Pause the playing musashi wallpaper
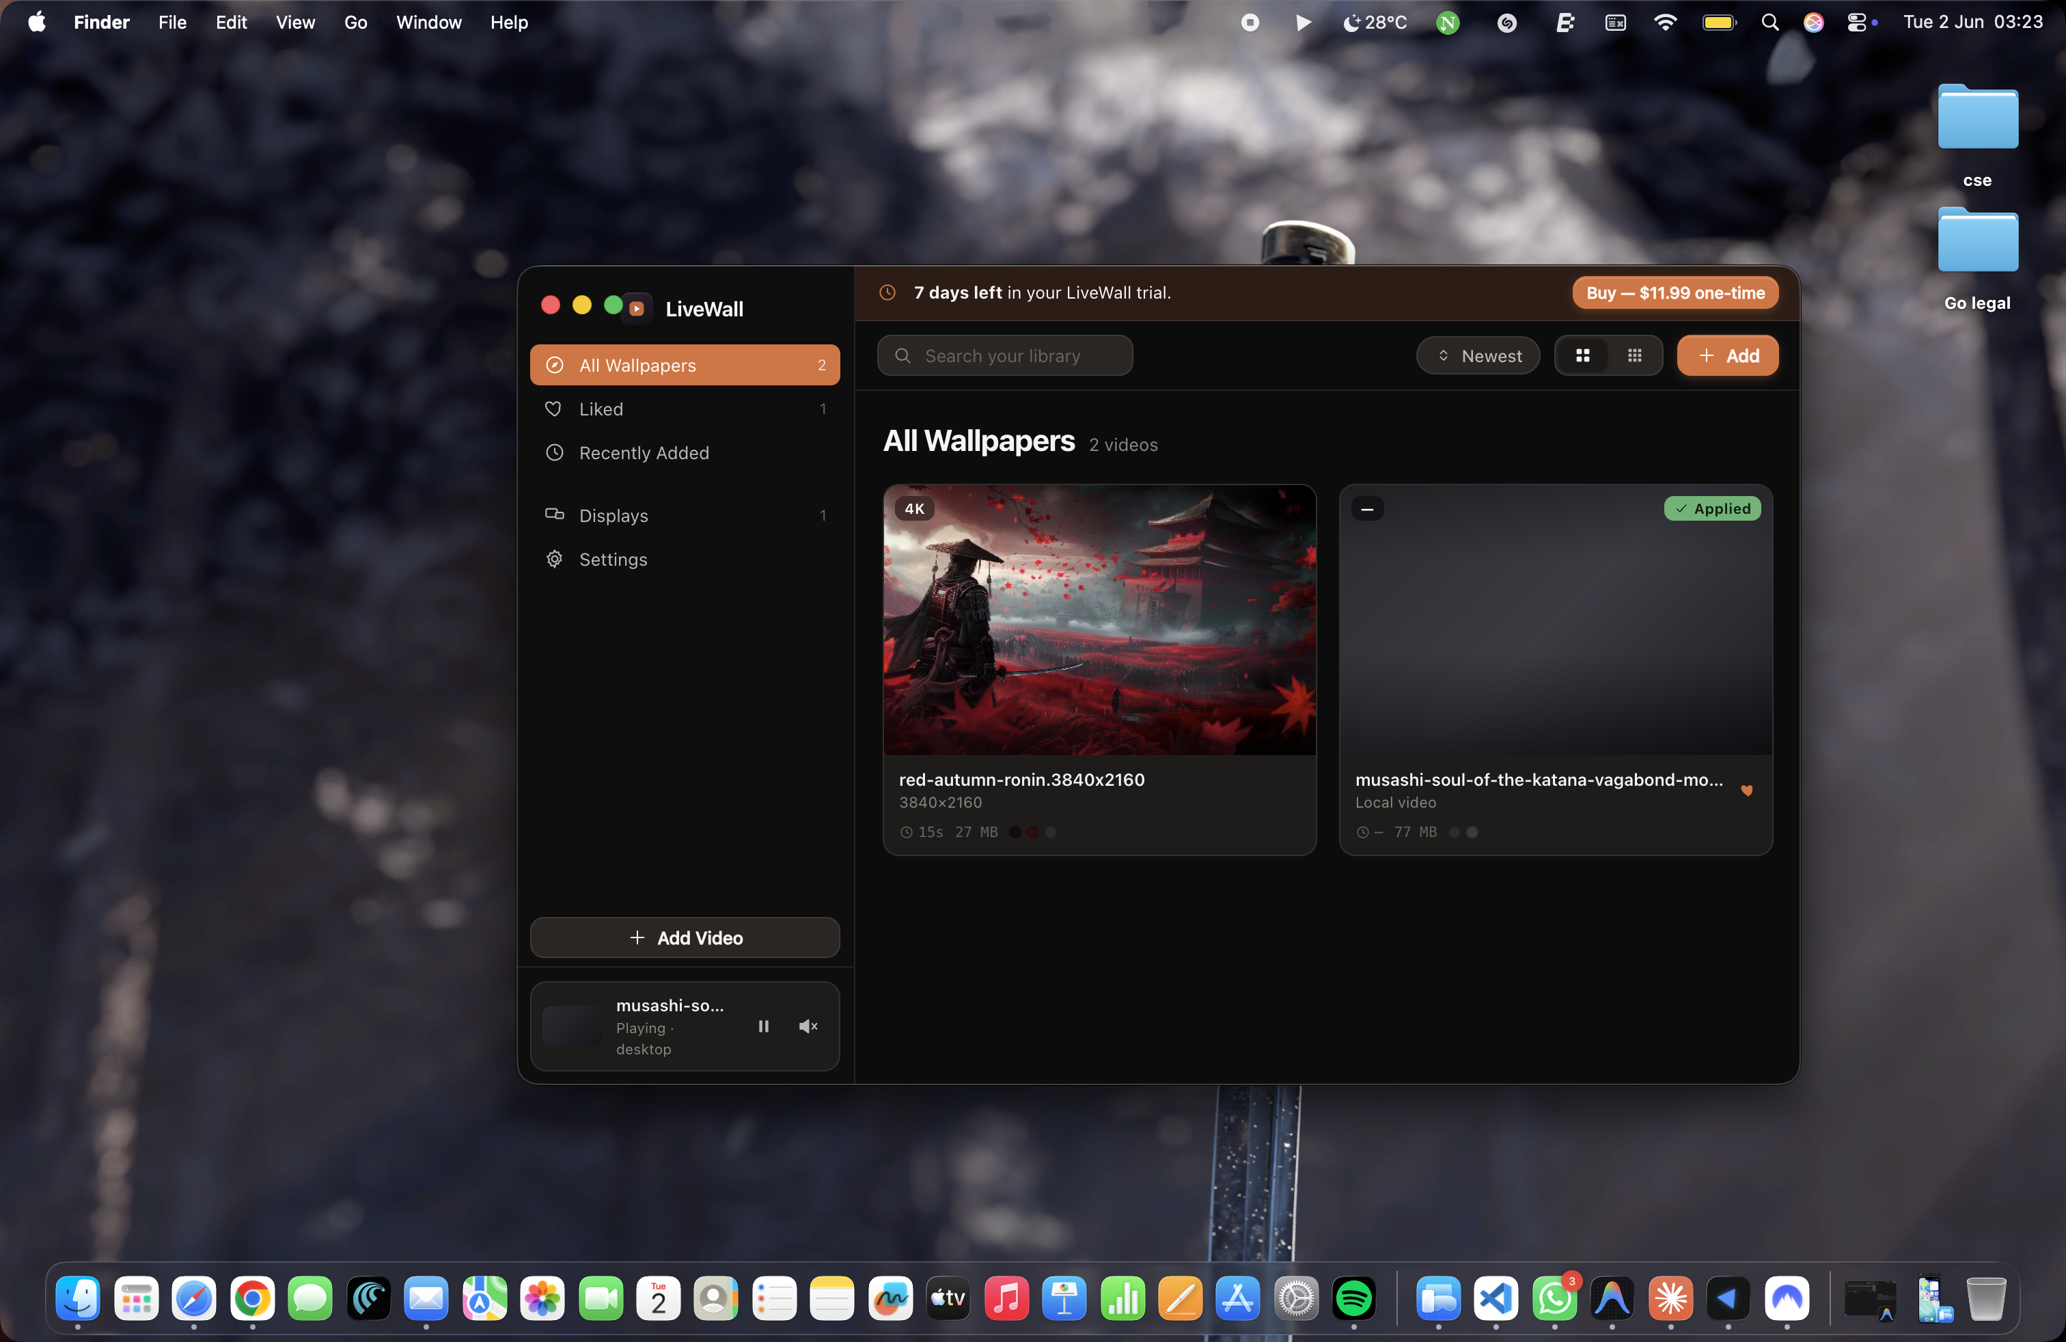Viewport: 2066px width, 1342px height. point(763,1026)
